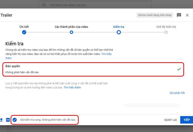Click the Kiểm tra step circle
The image size is (193, 132).
coord(119,32)
